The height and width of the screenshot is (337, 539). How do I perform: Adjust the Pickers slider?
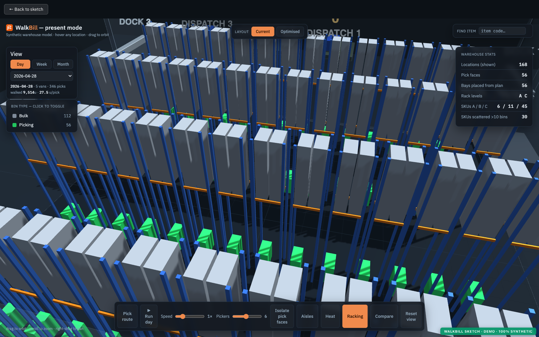(x=247, y=316)
